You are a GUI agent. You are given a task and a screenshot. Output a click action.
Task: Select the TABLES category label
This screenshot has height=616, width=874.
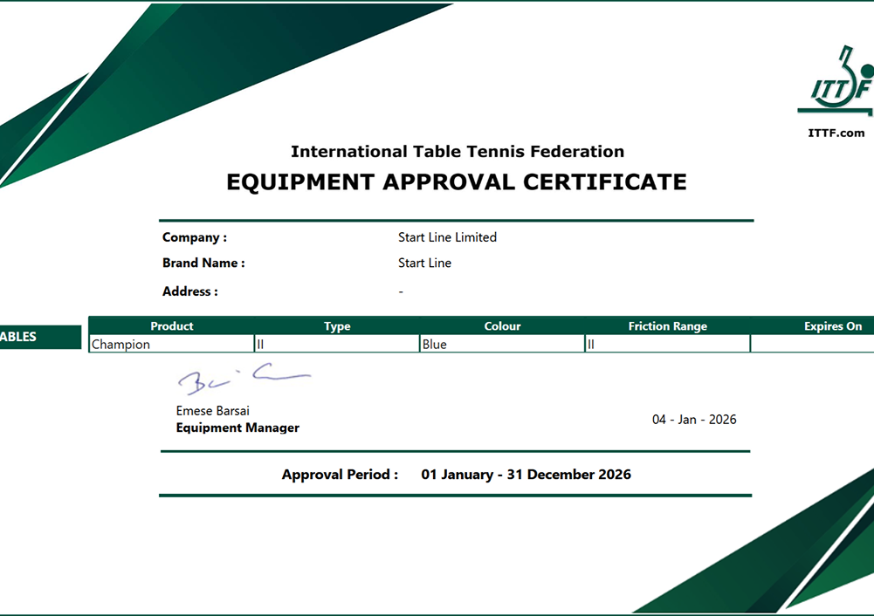point(40,337)
